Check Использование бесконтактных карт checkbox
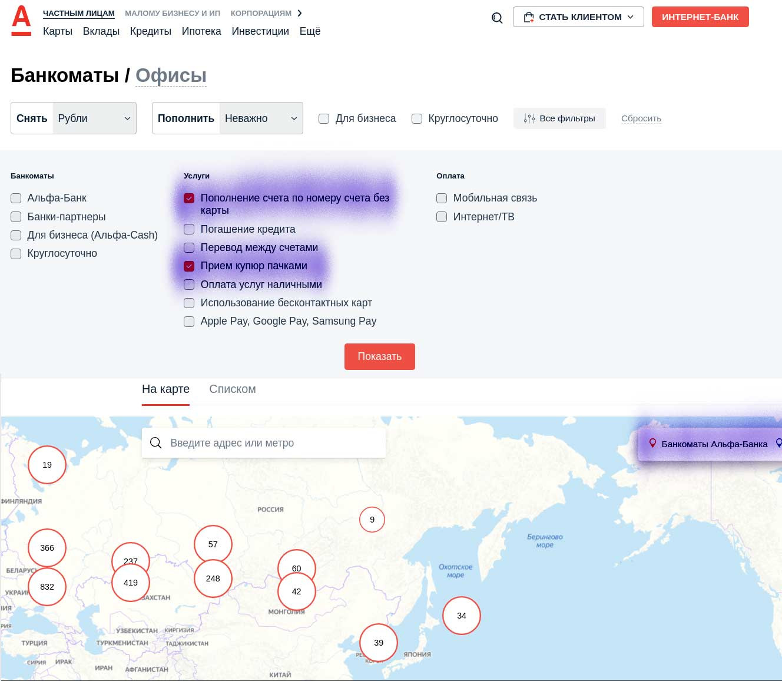 [x=189, y=303]
